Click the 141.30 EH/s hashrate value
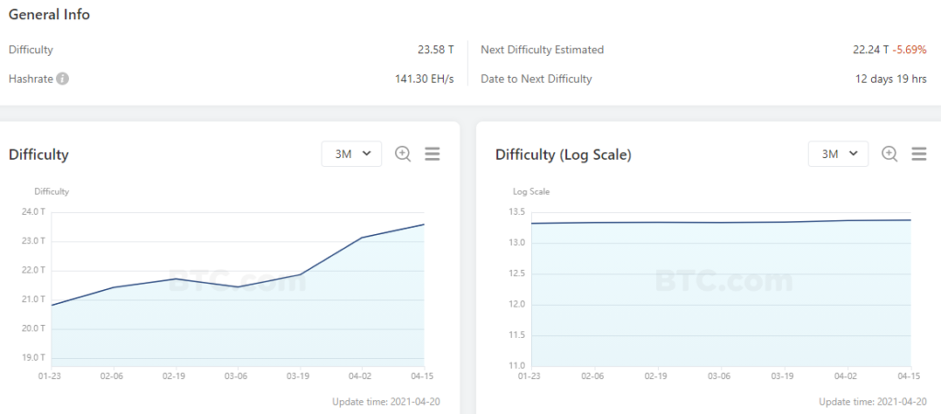This screenshot has width=941, height=414. [425, 79]
